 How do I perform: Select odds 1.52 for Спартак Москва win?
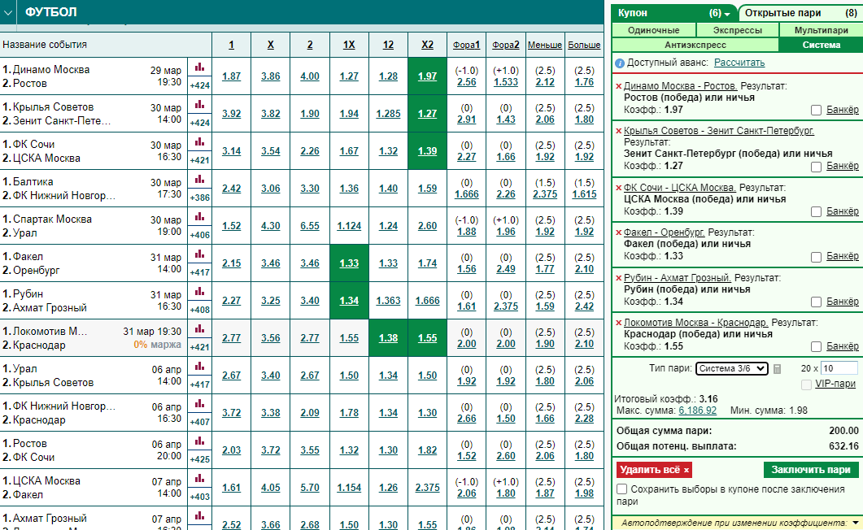[231, 226]
